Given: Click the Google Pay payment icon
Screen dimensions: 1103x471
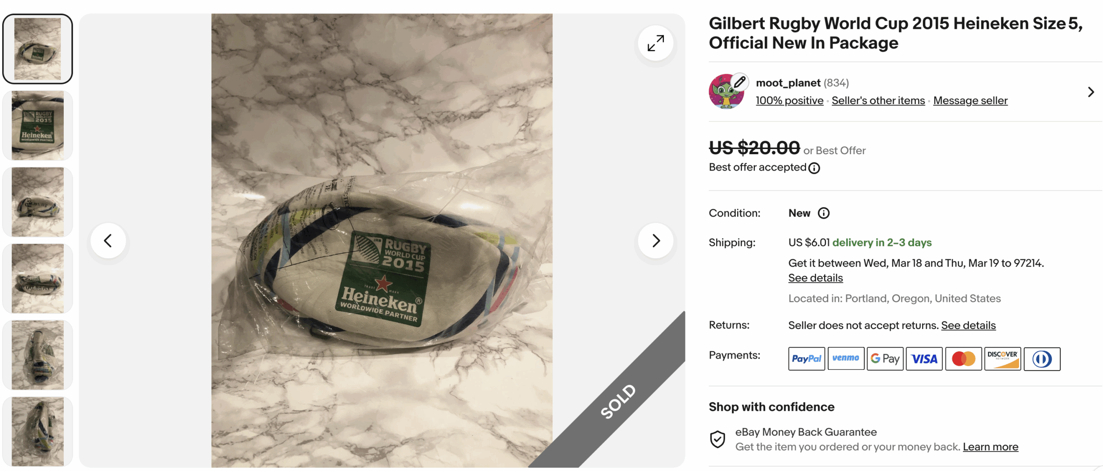Looking at the screenshot, I should (x=885, y=359).
